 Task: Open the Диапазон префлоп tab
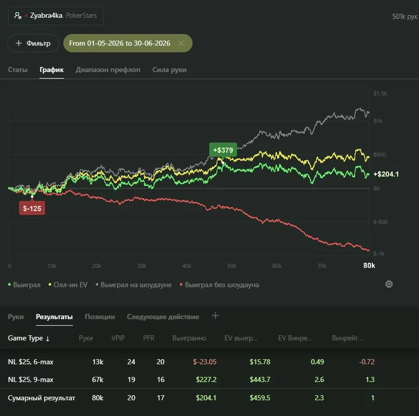(x=108, y=70)
